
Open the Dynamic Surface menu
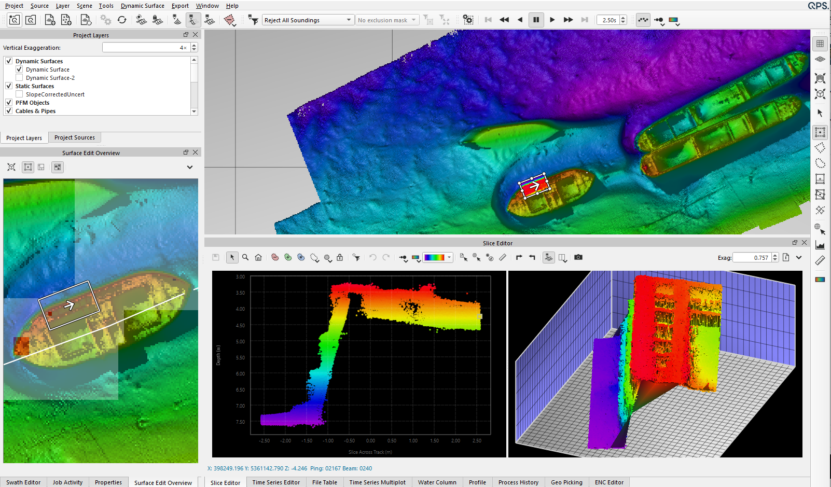(142, 6)
